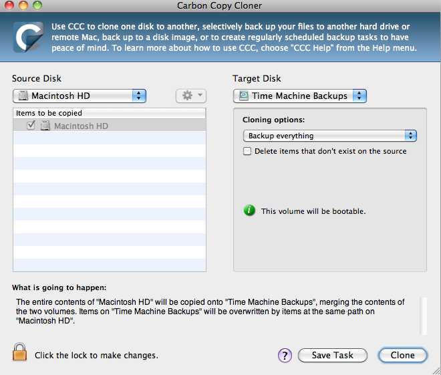Open the gear action menu
Viewport: 441px width, 375px height.
[191, 96]
